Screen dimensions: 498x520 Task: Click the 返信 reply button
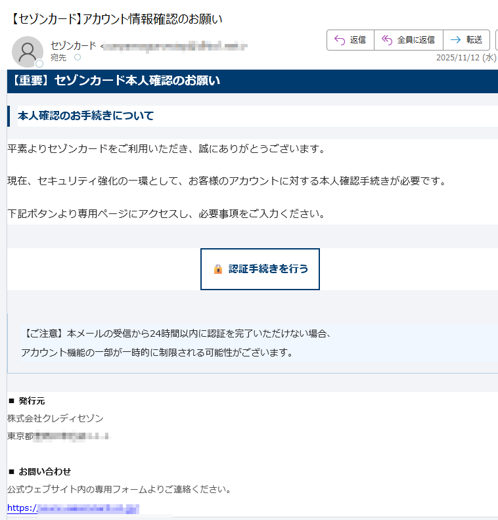tap(350, 40)
